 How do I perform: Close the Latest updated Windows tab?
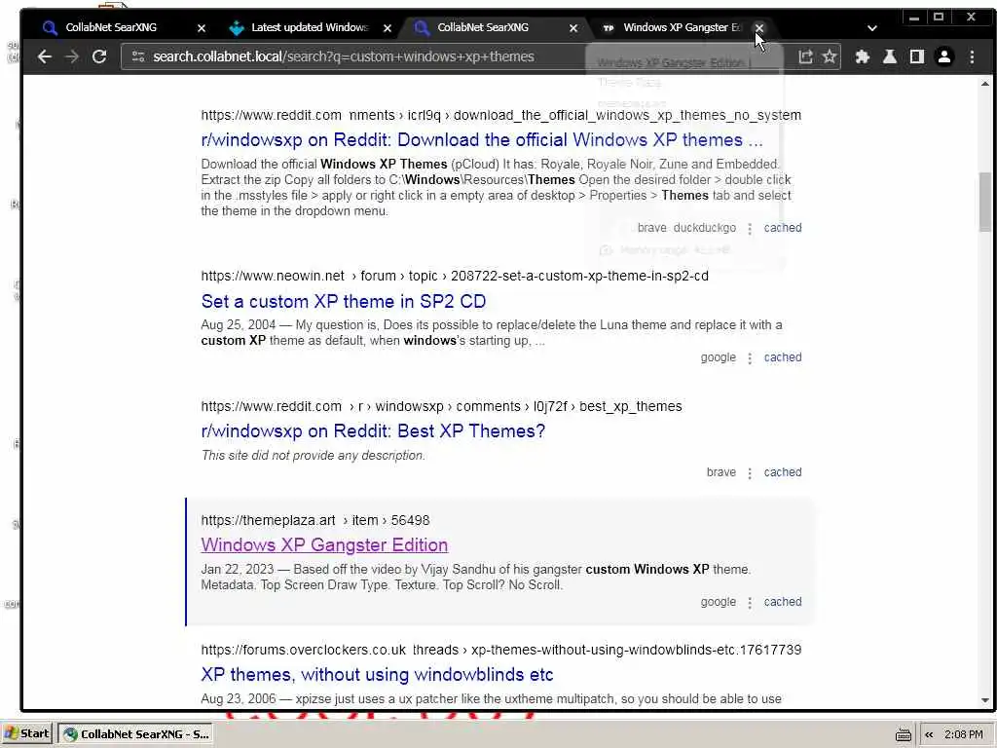click(388, 28)
